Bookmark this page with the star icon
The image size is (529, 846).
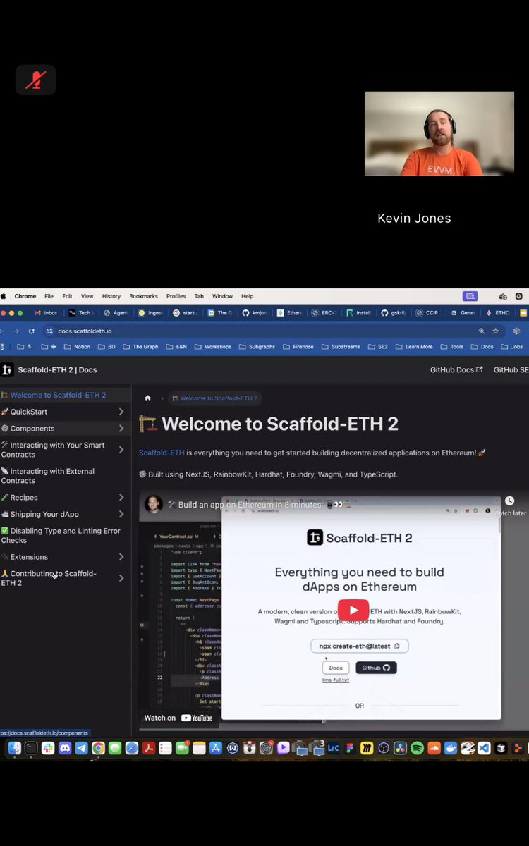(495, 331)
